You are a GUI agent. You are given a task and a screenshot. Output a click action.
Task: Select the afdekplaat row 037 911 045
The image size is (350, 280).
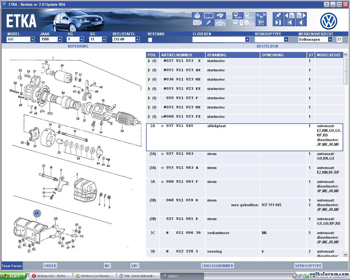(x=244, y=137)
